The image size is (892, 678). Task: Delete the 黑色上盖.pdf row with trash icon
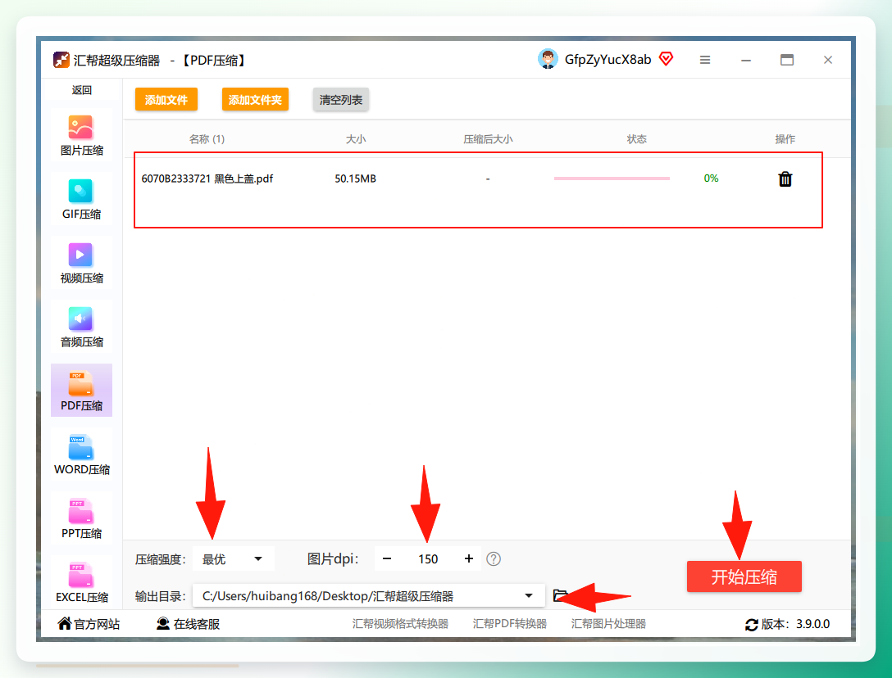point(785,179)
